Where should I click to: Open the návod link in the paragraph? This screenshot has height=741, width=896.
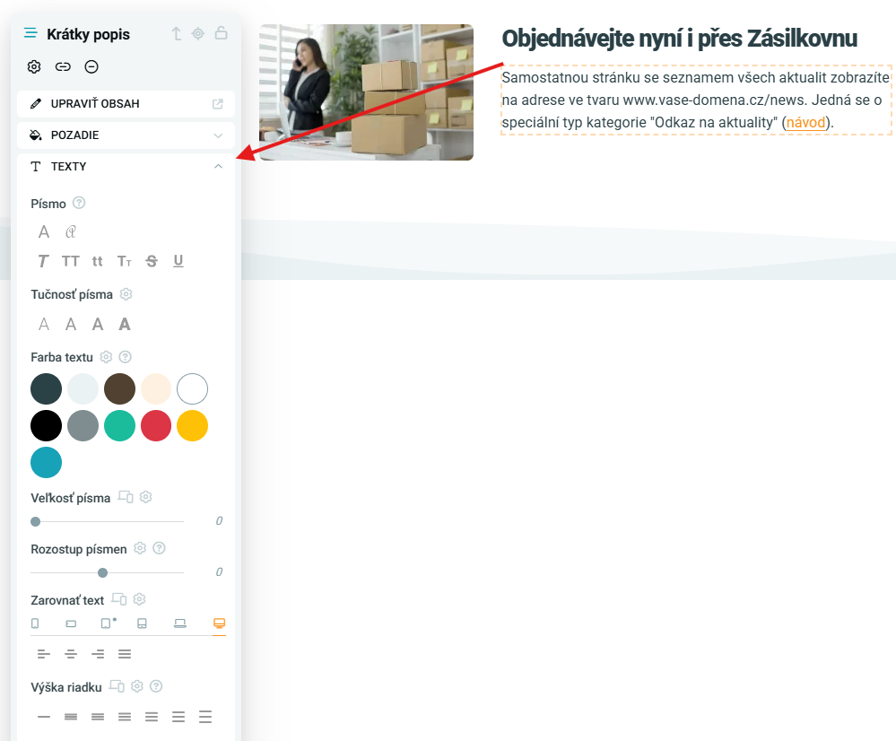tap(805, 122)
